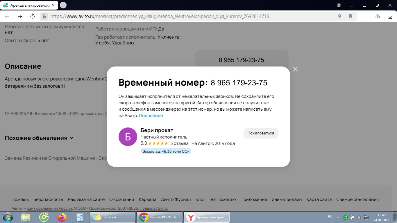397x223 pixels.
Task: Open the Calculator from the taskbar
Action: point(79,217)
